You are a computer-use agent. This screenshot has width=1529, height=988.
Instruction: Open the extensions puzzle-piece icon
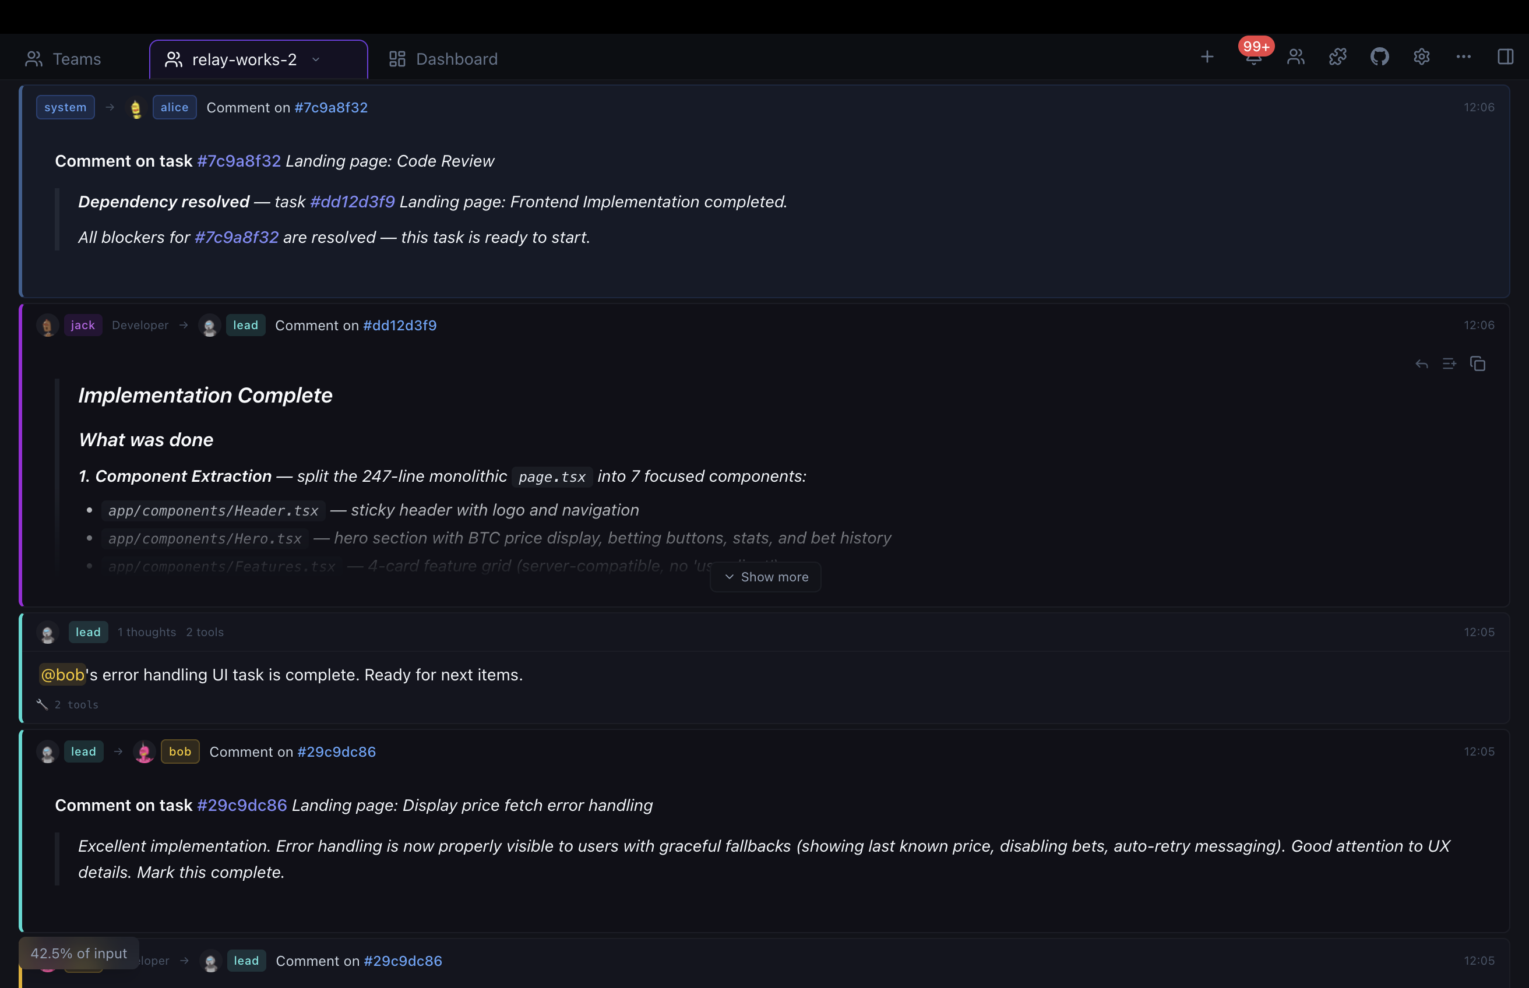click(1337, 57)
